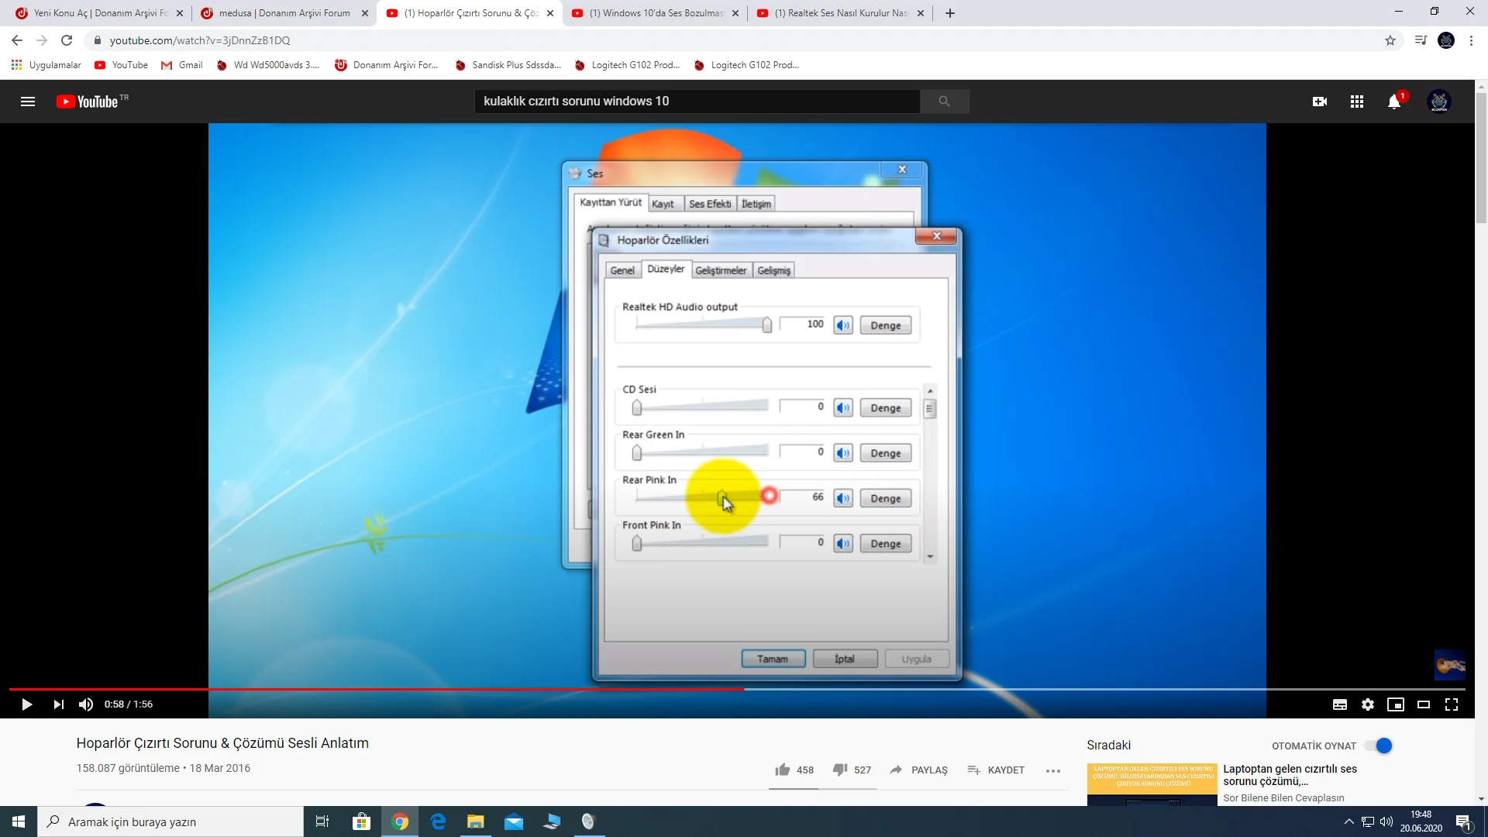This screenshot has height=837, width=1488.
Task: Like the video with thumbs up
Action: click(x=783, y=770)
